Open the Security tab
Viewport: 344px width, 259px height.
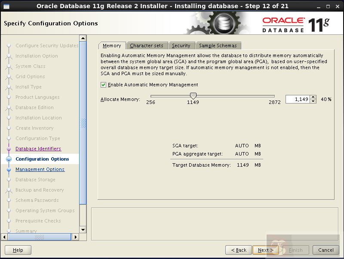182,46
